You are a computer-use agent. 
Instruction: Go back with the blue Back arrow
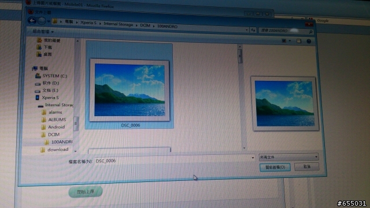(32, 21)
